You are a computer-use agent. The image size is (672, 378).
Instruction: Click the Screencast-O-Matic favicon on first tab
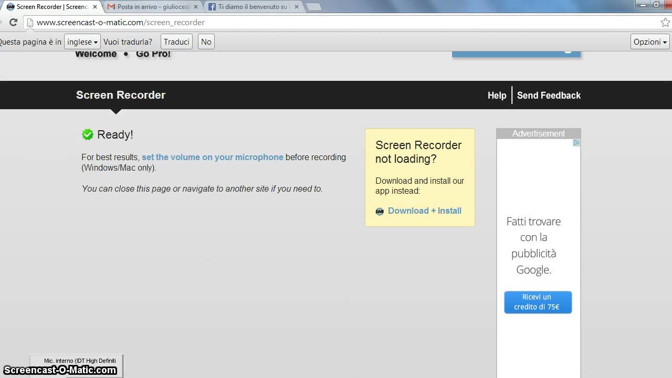[10, 7]
